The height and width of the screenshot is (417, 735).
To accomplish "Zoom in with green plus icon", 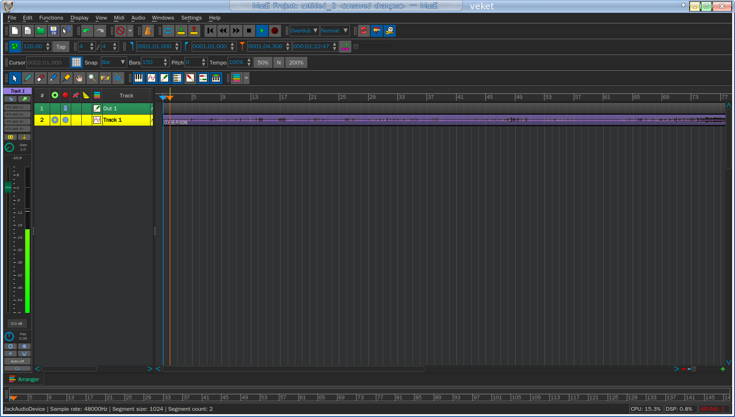I will [x=723, y=369].
